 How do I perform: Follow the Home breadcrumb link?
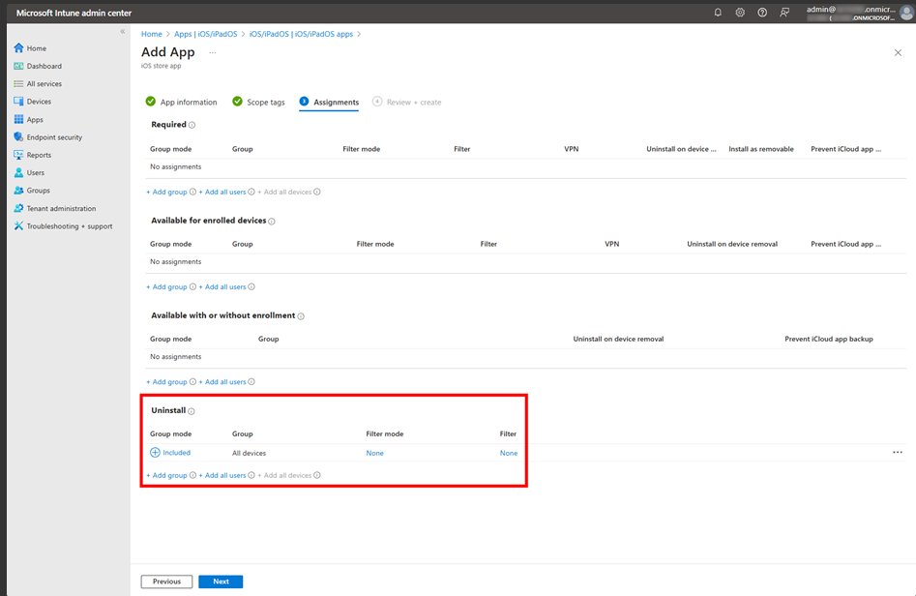(151, 34)
